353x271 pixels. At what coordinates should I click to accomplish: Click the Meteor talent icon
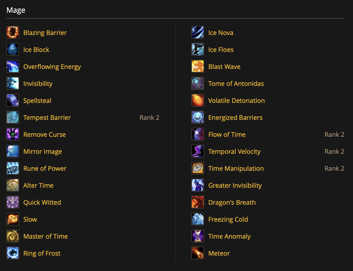click(198, 253)
